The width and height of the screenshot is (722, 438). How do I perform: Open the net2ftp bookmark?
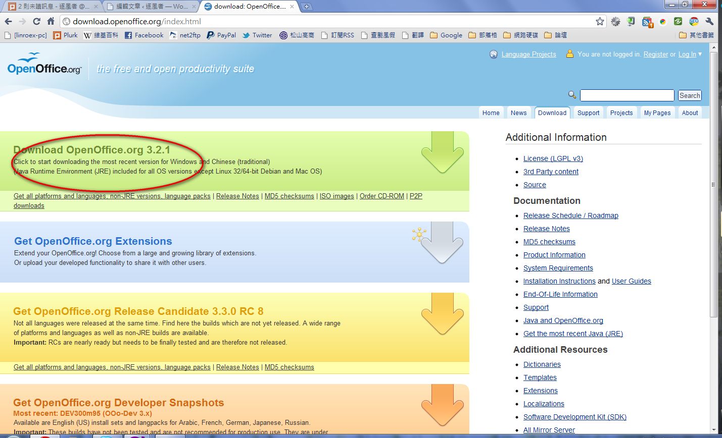(185, 35)
